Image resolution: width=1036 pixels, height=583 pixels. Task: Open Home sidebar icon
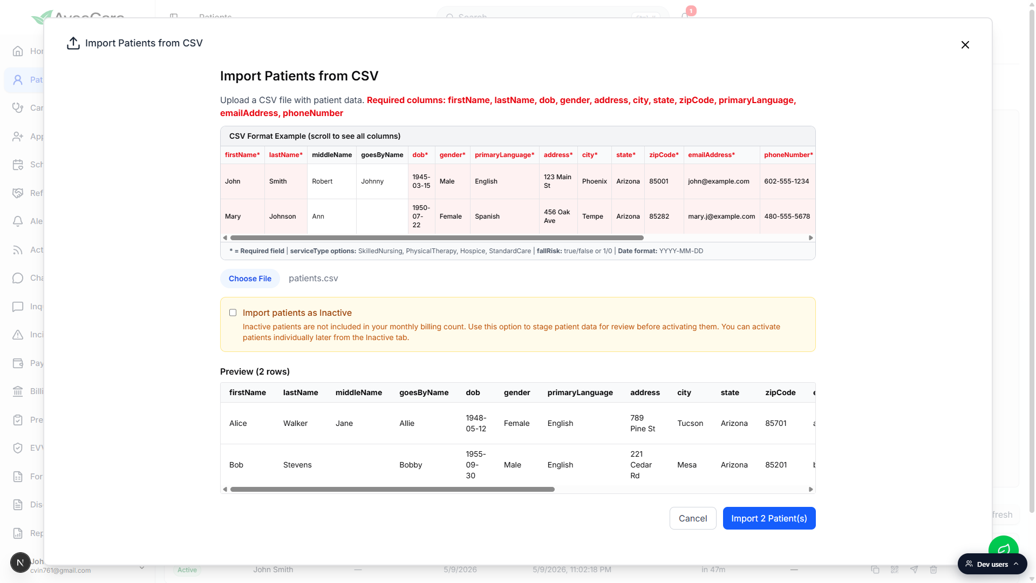[x=18, y=51]
